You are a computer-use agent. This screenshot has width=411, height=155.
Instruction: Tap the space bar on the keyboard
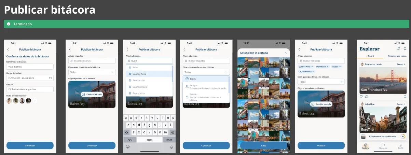point(149,140)
